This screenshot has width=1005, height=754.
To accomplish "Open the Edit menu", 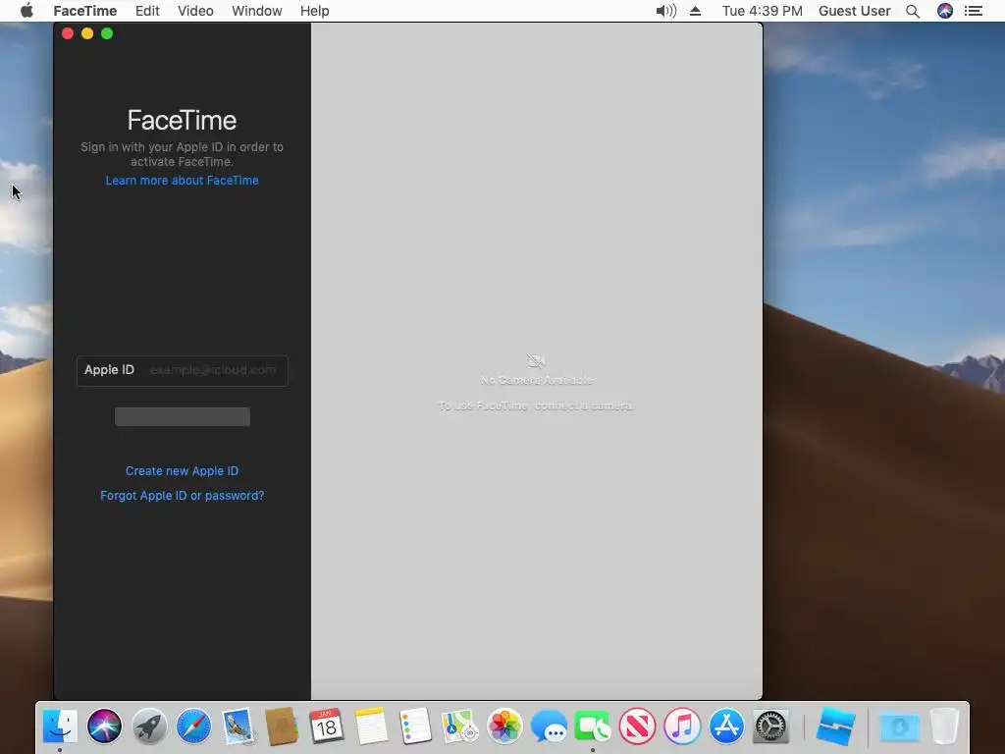I will coord(147,11).
